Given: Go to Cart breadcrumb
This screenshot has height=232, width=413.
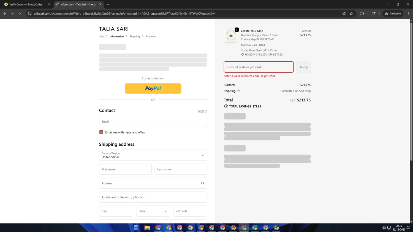Looking at the screenshot, I should 101,37.
